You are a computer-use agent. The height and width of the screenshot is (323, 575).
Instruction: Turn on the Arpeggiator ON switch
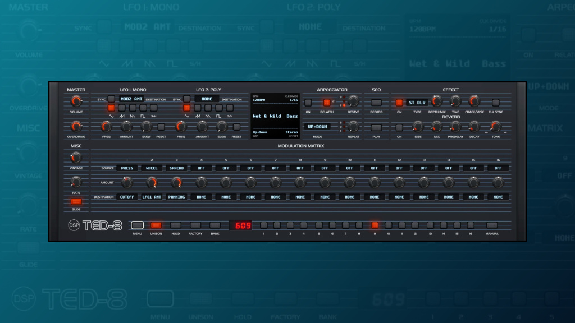[308, 103]
